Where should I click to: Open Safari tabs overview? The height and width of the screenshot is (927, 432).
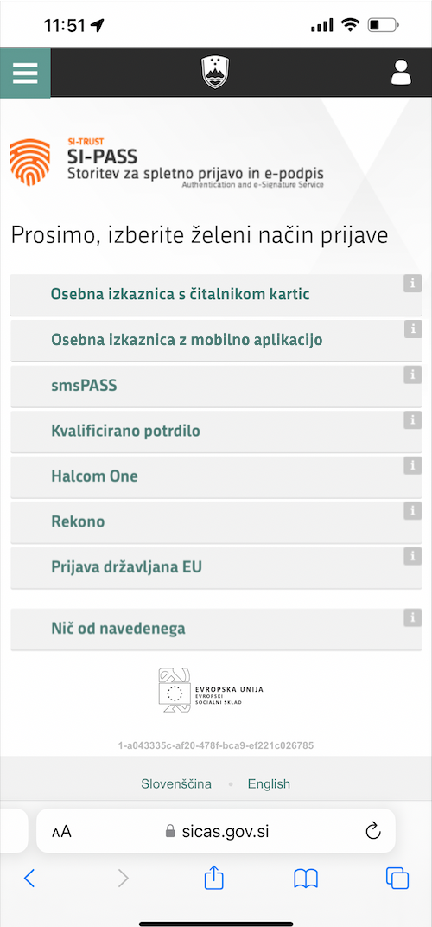coord(397,878)
